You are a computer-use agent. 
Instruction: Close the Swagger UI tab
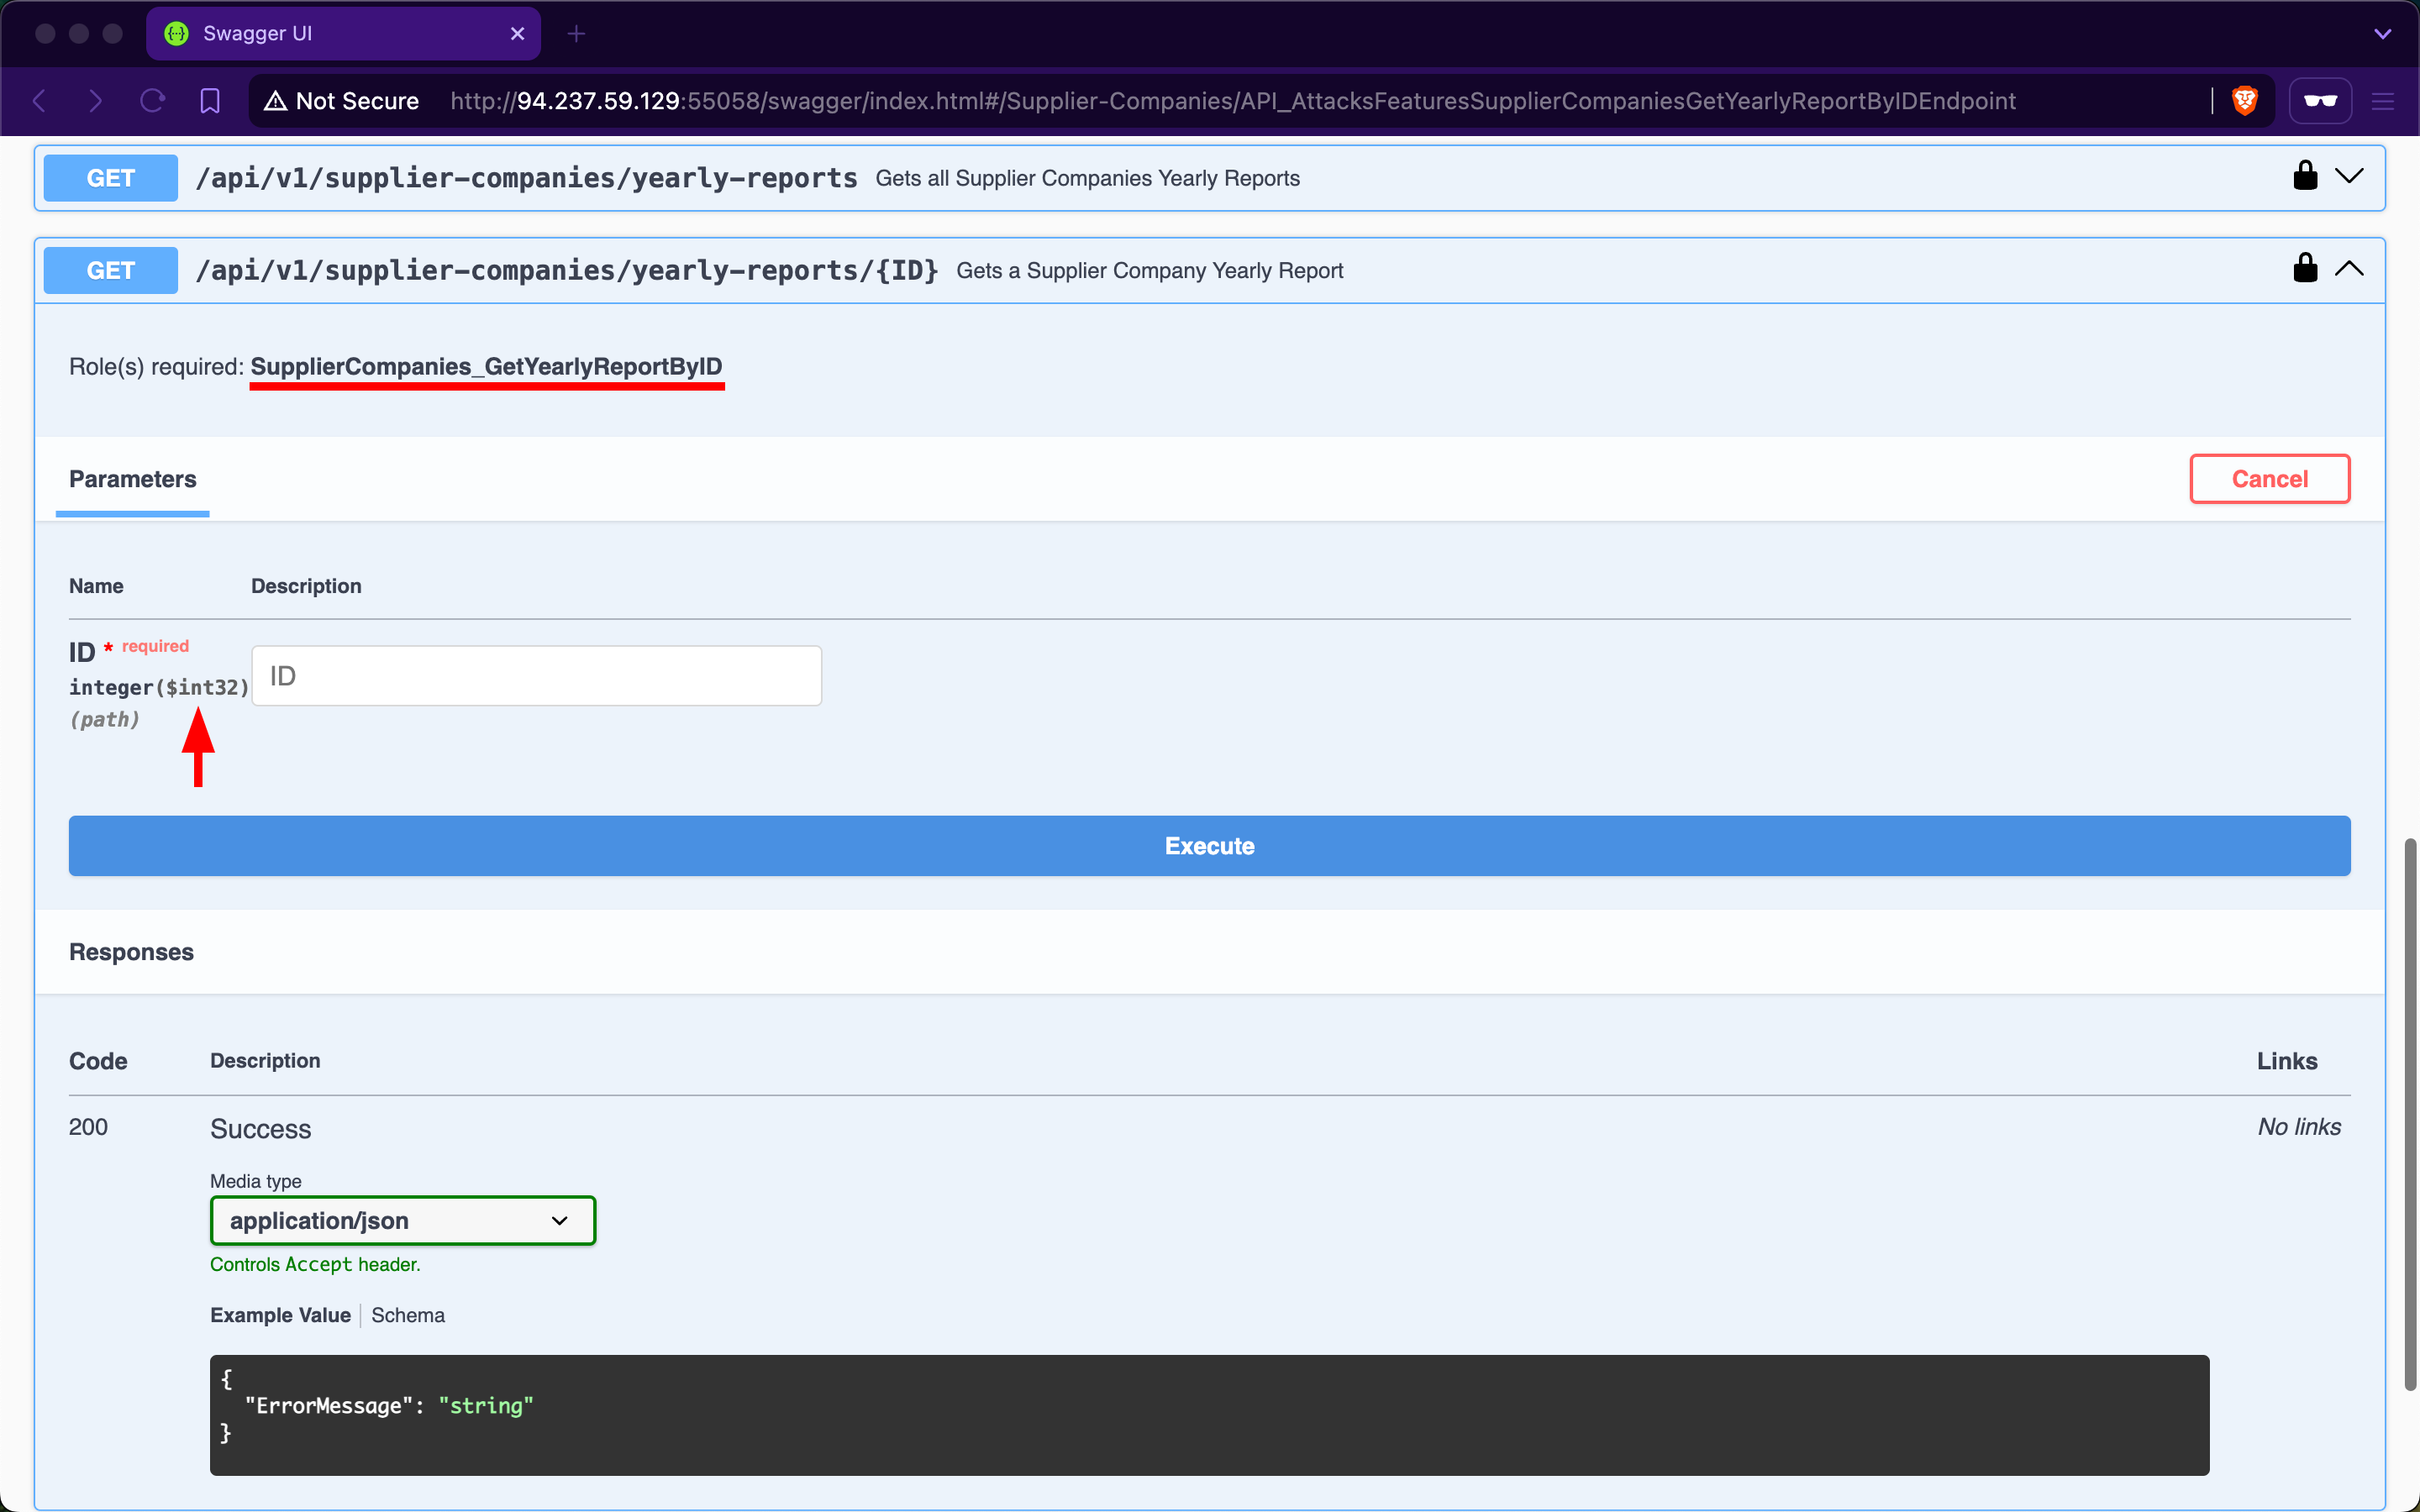tap(517, 34)
